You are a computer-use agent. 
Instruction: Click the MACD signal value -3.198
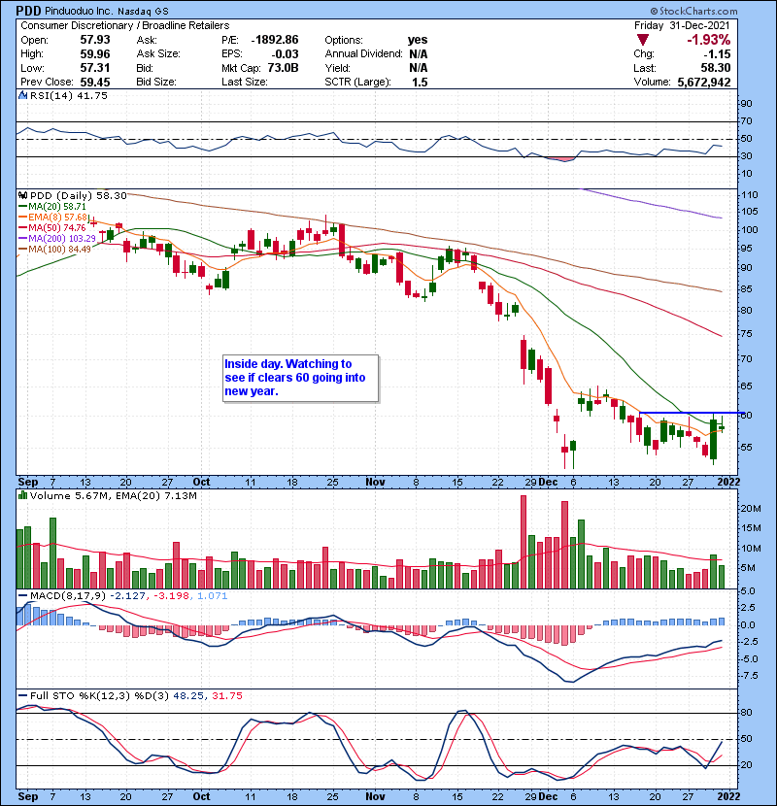(x=171, y=596)
